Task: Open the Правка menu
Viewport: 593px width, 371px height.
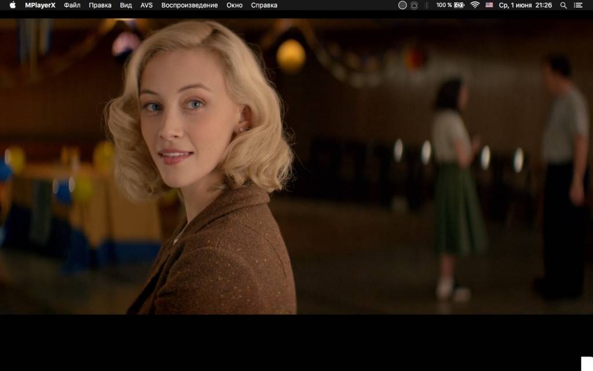Action: point(100,5)
